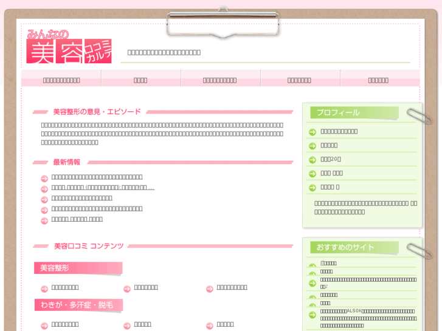Click green arrow on the last プロフィール row

pyautogui.click(x=313, y=188)
